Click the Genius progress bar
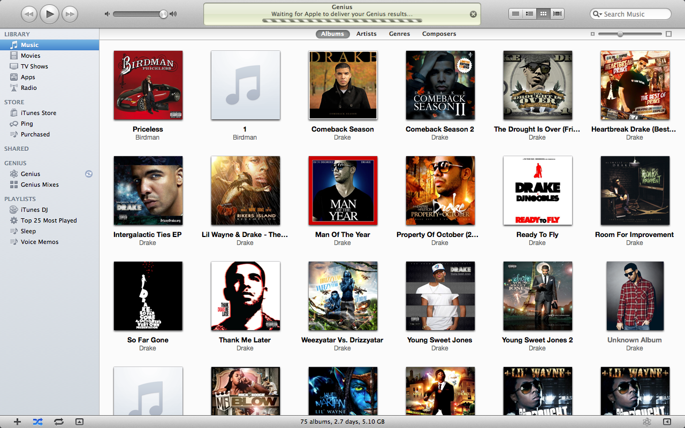This screenshot has height=428, width=685. click(x=342, y=21)
